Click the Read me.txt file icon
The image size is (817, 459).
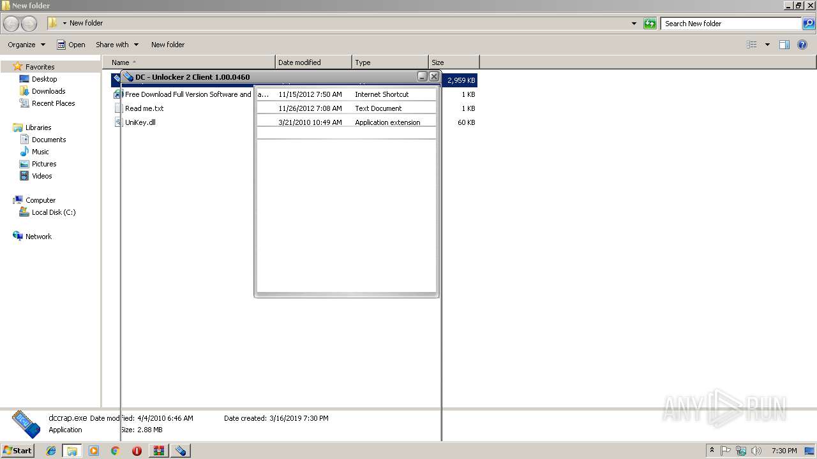tap(117, 108)
